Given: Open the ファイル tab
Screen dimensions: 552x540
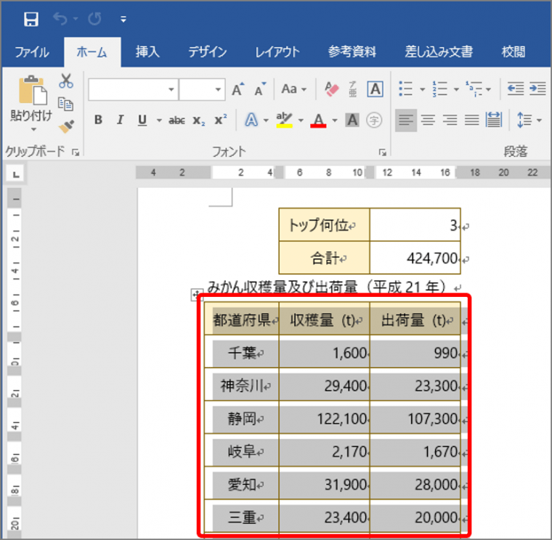Looking at the screenshot, I should coord(32,52).
